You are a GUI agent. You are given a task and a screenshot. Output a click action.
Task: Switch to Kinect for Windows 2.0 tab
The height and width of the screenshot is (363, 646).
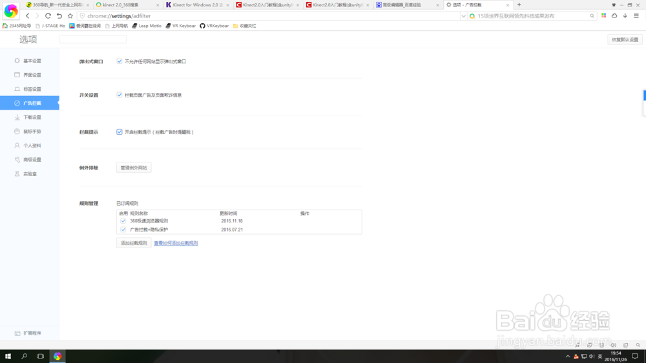(197, 5)
